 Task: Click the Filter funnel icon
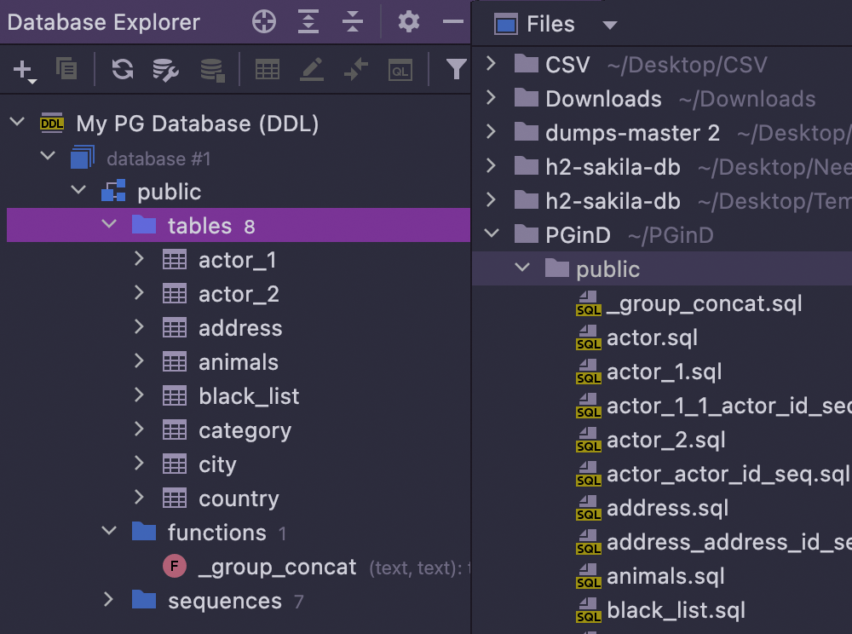click(x=457, y=70)
